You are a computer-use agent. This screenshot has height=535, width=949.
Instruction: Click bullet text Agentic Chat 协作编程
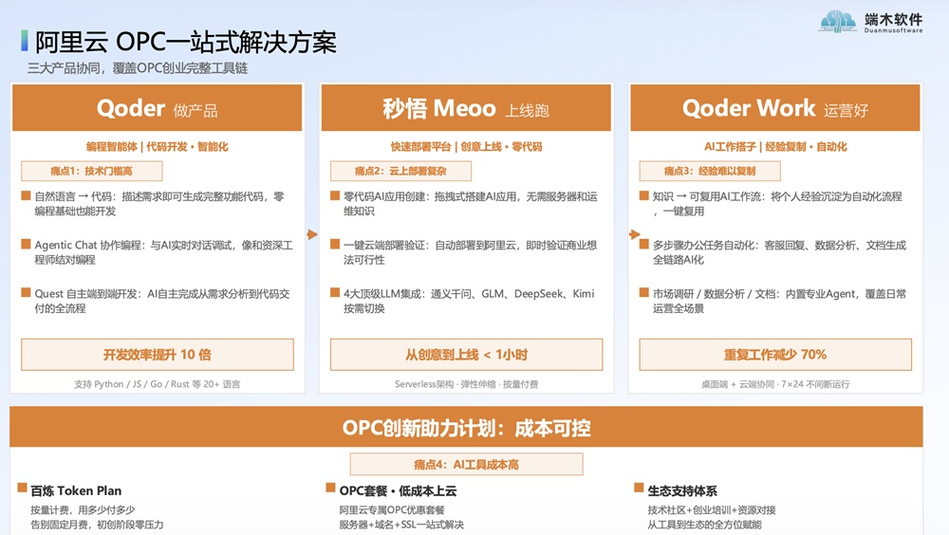[88, 245]
